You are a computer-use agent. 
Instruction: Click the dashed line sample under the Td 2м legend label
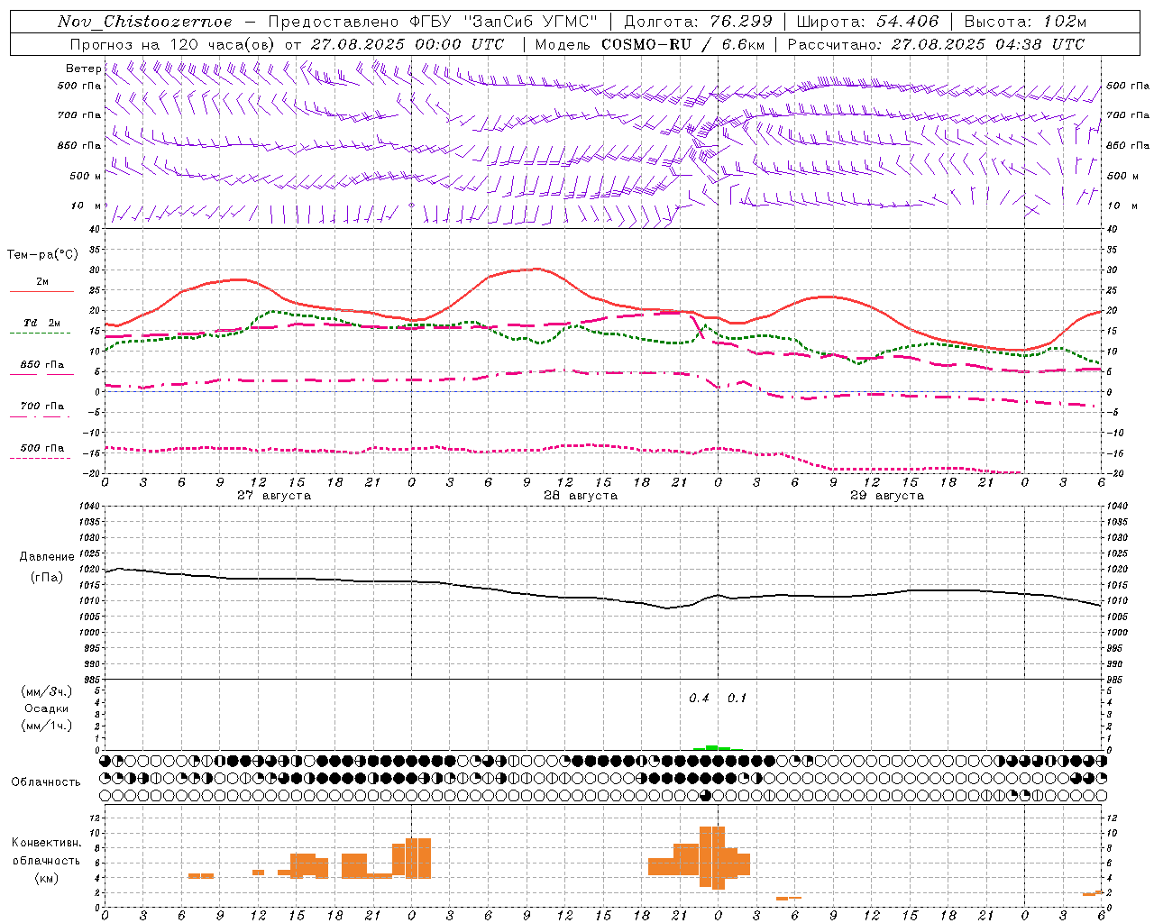41,334
